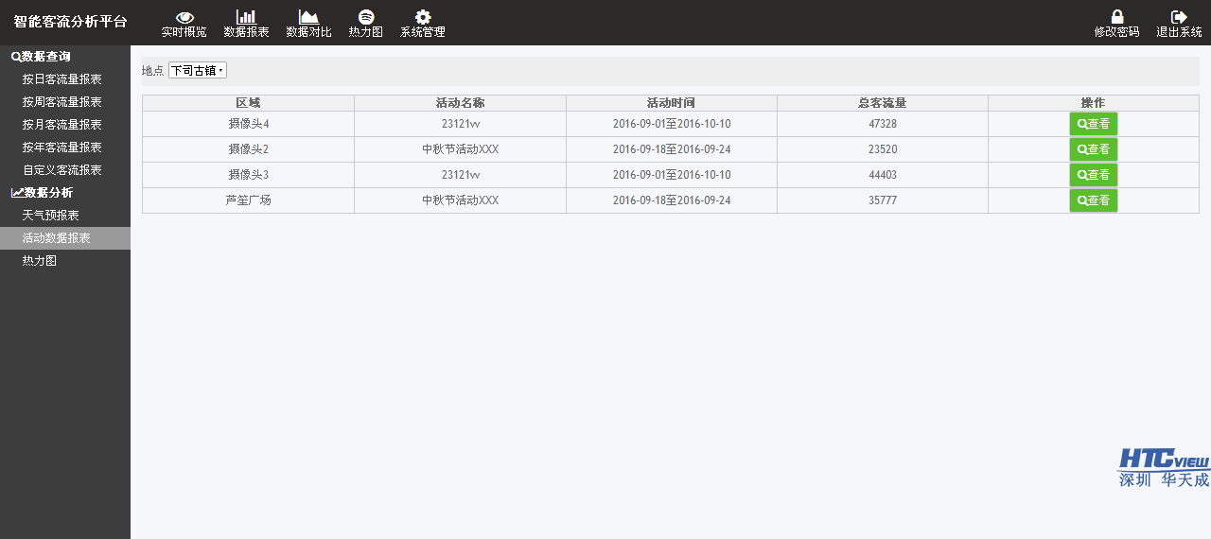Click 查看 button for 芦笙广场 row
Viewport: 1211px width, 539px height.
point(1093,200)
